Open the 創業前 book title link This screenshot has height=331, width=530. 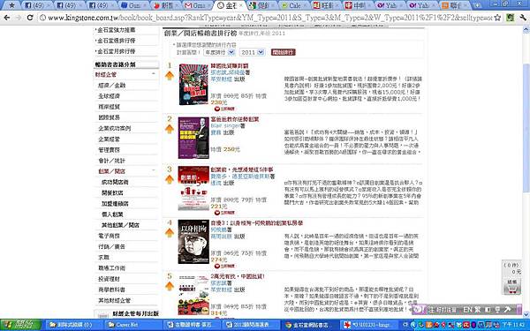(242, 169)
